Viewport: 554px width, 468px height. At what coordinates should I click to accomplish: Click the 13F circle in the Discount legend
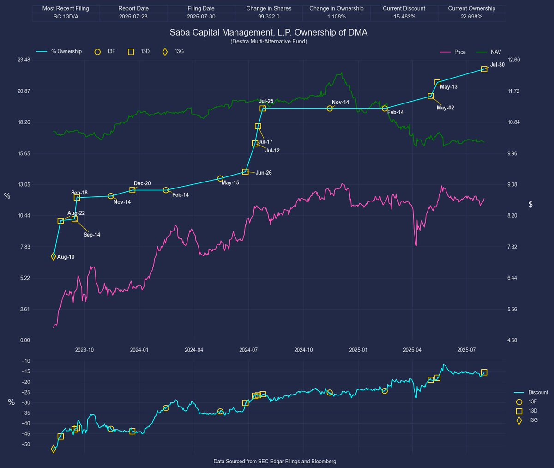click(x=519, y=402)
